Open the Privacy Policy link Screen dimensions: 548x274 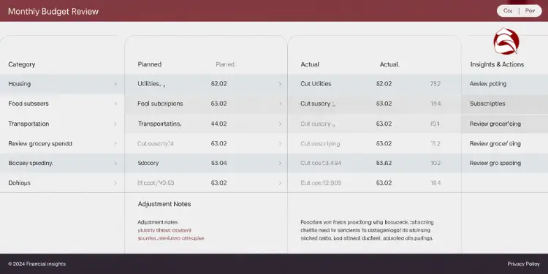pos(524,264)
